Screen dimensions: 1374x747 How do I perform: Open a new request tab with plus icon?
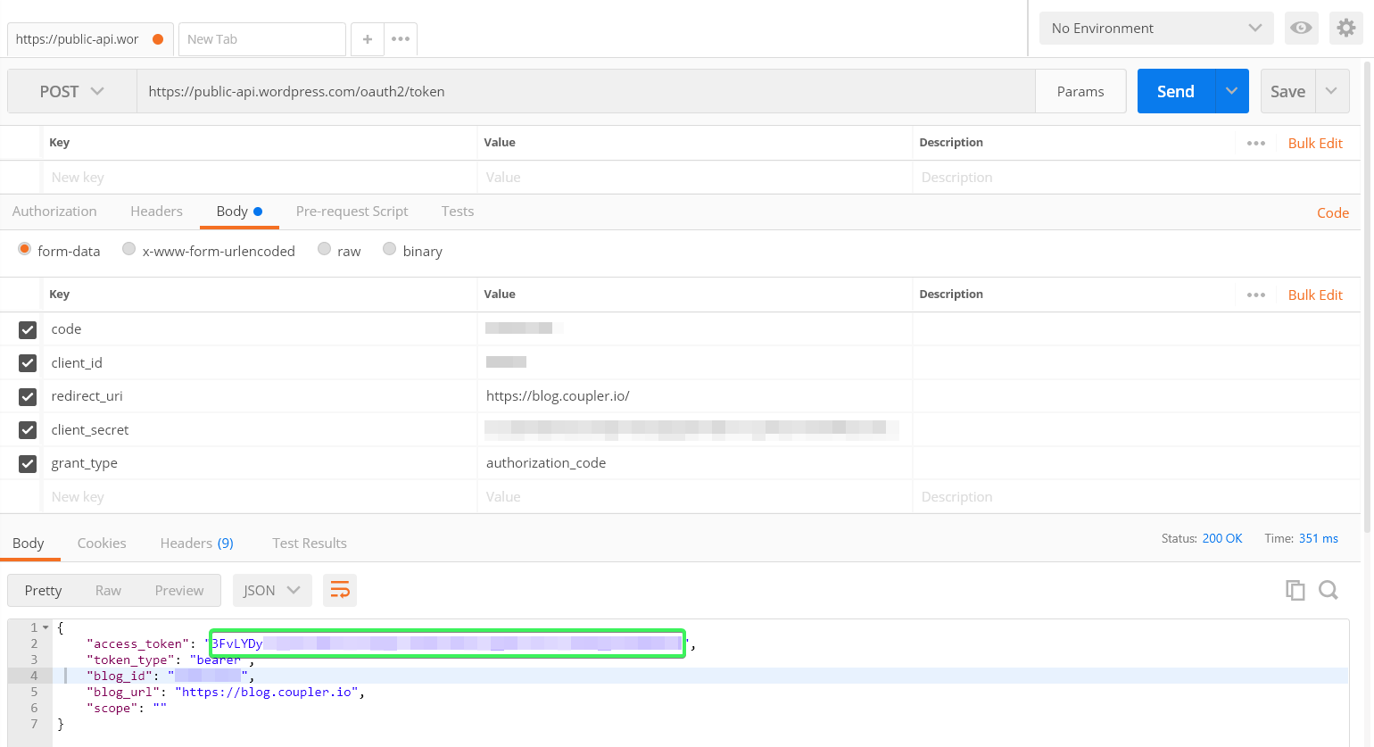click(x=367, y=38)
